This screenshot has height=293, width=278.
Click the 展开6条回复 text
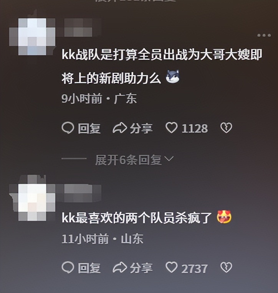coord(128,160)
